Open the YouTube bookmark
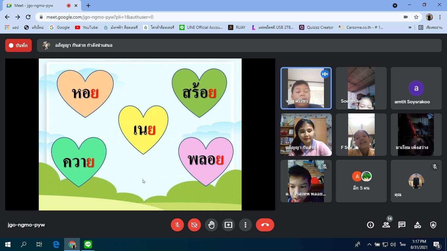The image size is (447, 251). pyautogui.click(x=86, y=27)
